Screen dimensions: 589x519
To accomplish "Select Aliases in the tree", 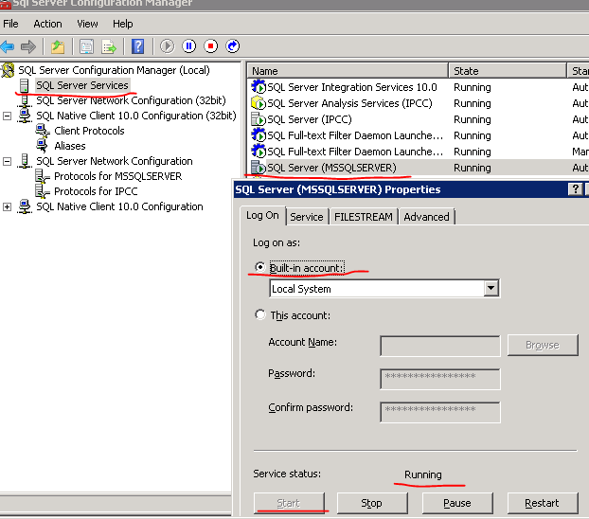I will (70, 146).
